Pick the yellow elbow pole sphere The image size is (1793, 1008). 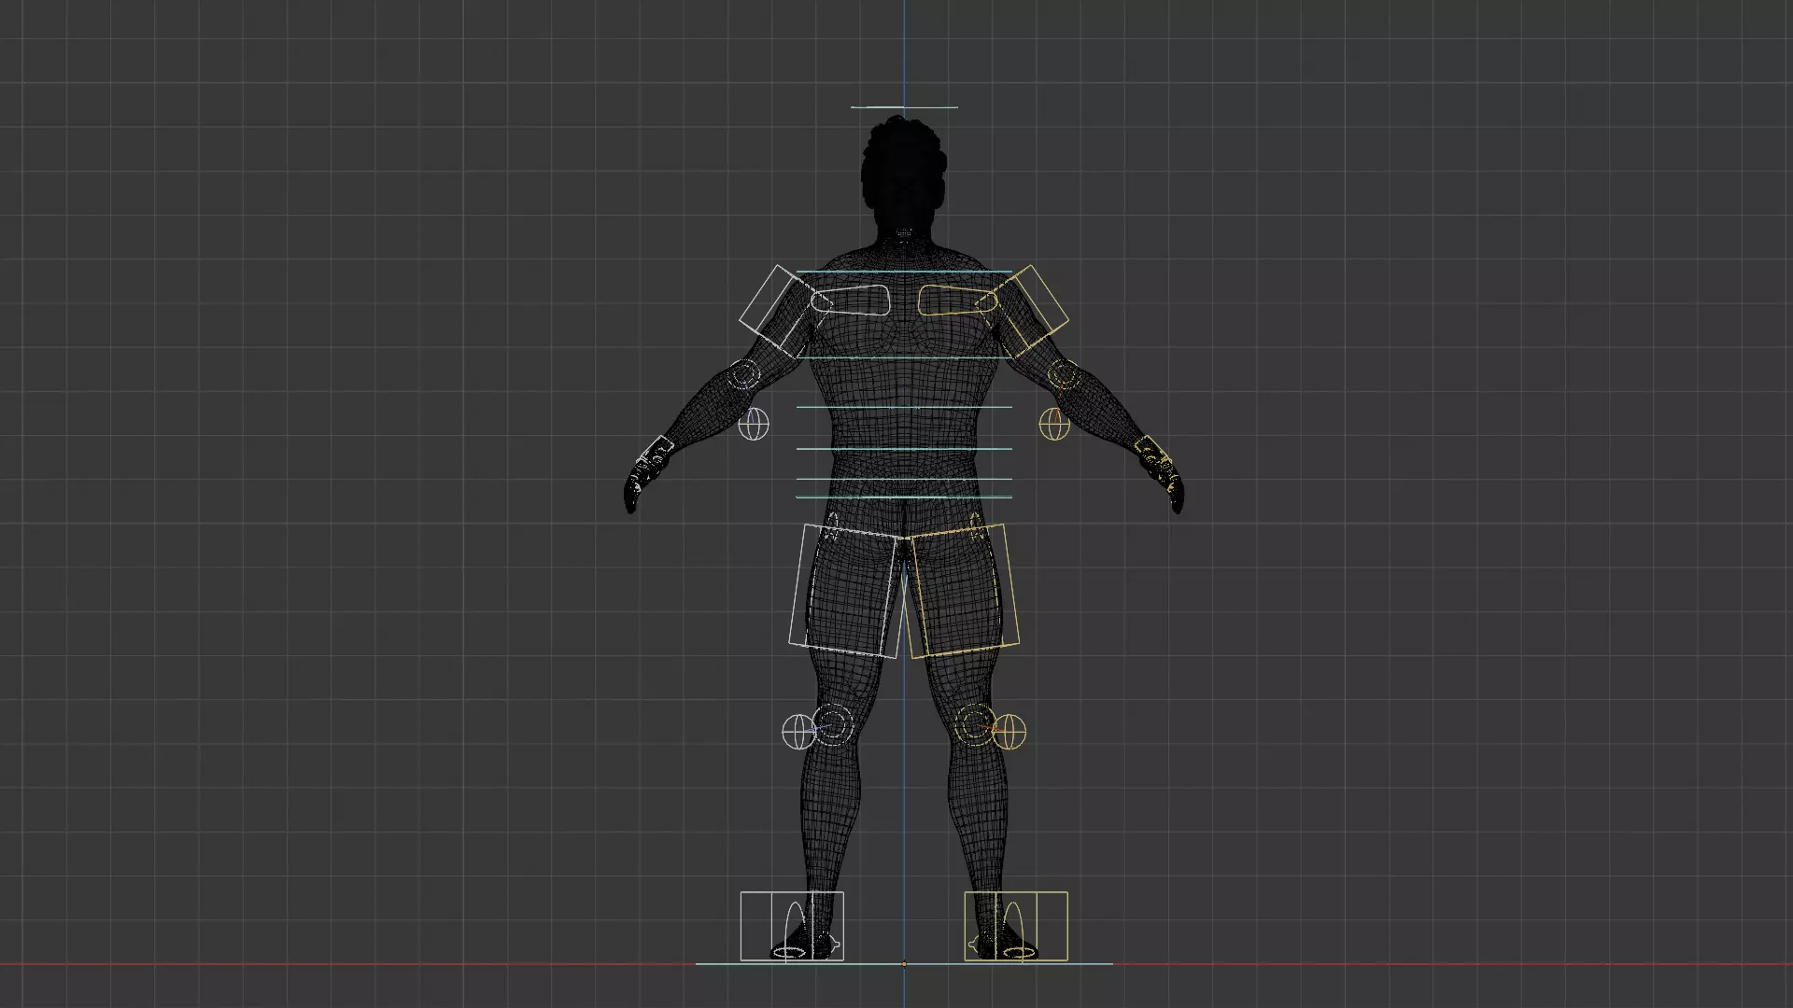coord(1054,424)
